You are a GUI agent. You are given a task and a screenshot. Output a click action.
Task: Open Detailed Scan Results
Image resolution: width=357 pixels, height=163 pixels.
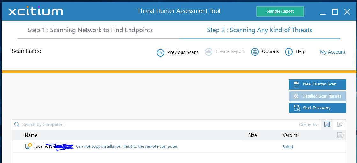(317, 96)
